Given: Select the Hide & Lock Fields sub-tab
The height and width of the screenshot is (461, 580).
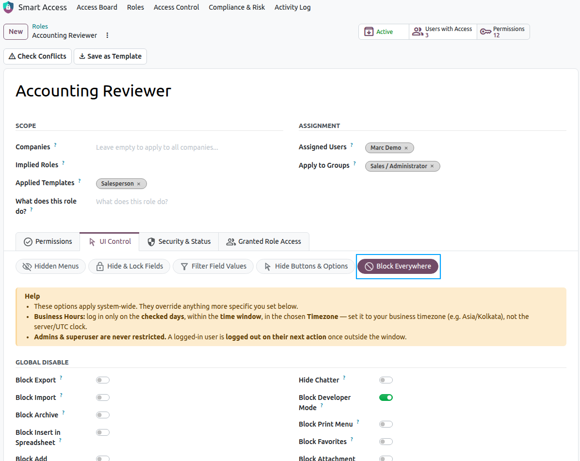Looking at the screenshot, I should coord(129,266).
